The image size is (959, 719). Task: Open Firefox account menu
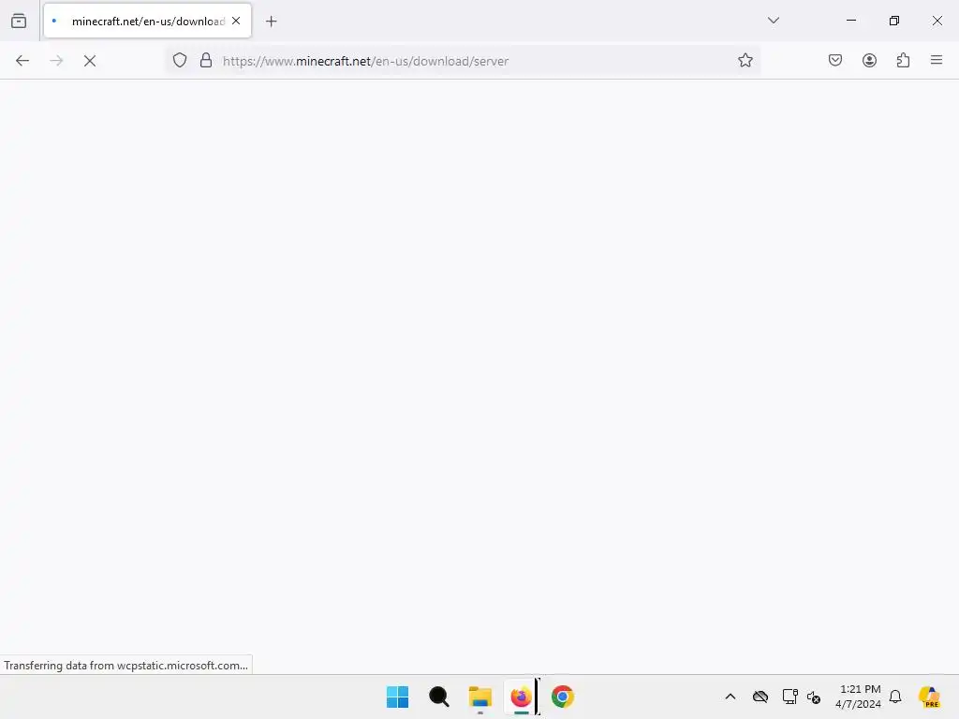point(869,61)
